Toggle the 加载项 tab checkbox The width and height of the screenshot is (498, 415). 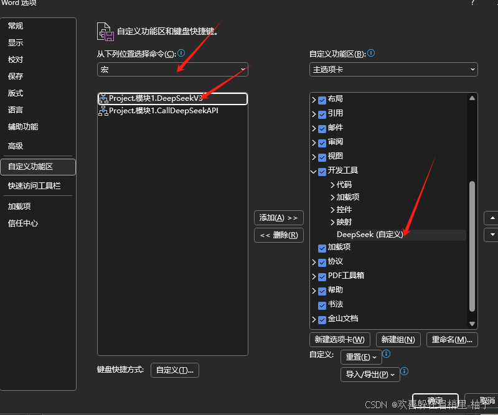tap(322, 248)
